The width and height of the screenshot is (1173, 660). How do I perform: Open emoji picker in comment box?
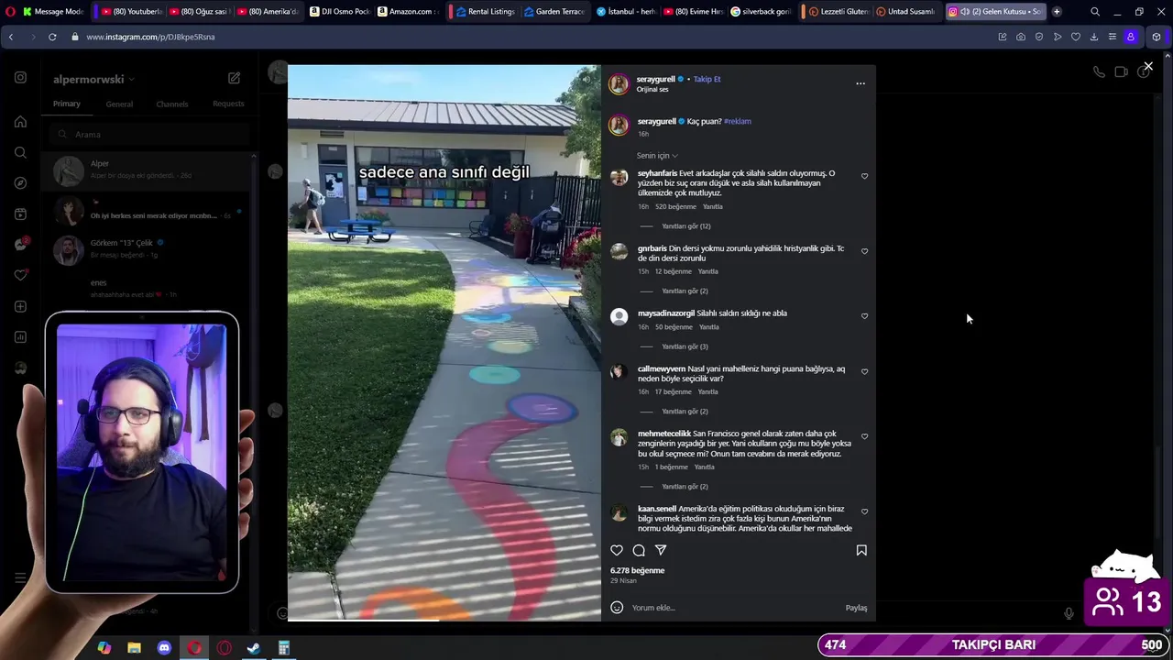pos(617,607)
